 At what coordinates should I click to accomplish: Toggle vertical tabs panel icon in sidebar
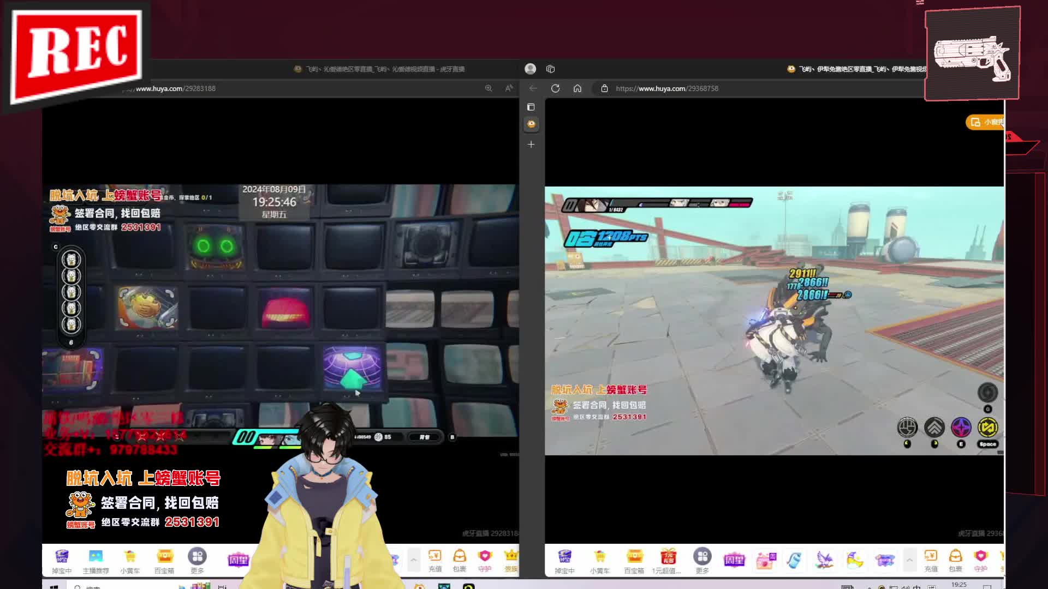click(531, 107)
